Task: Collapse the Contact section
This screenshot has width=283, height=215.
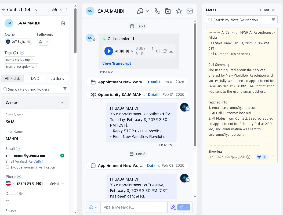Action: click(62, 103)
